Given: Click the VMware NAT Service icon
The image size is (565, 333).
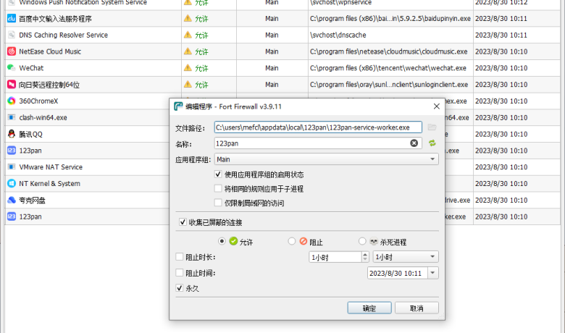Looking at the screenshot, I should click(12, 166).
